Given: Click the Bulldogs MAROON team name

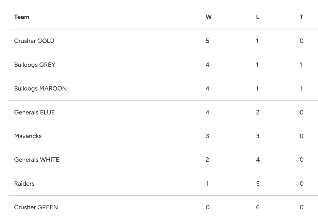Looking at the screenshot, I should pos(41,89).
